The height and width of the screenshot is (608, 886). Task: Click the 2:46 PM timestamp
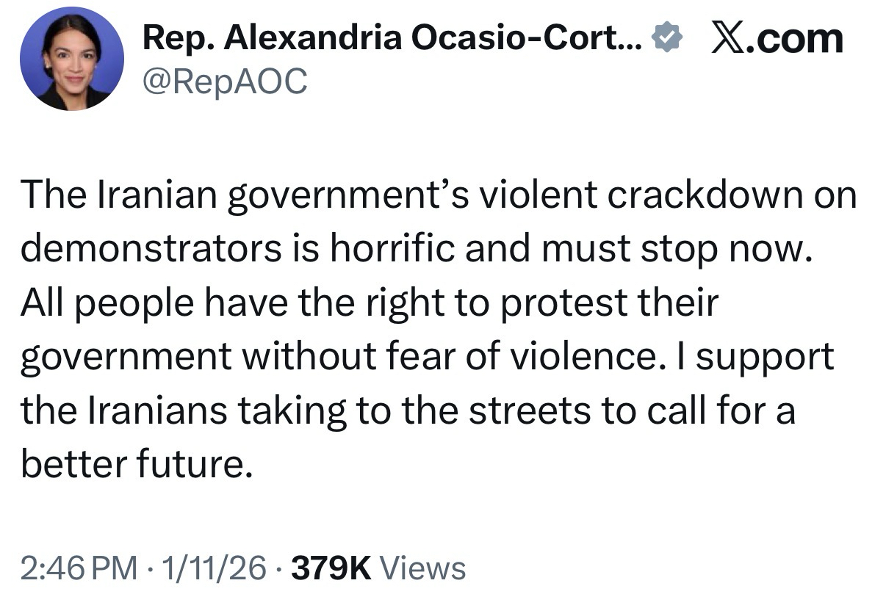[x=79, y=568]
